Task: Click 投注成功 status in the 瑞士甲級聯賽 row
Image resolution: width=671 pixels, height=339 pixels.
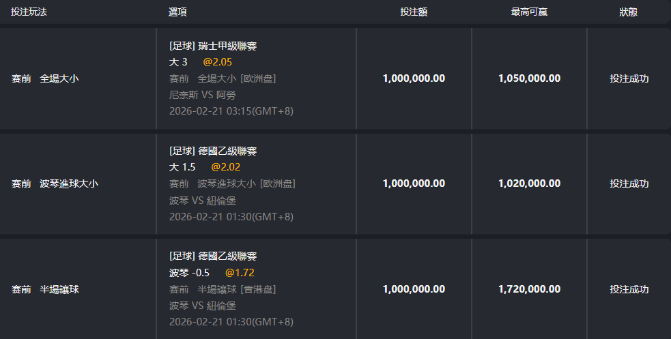Action: [629, 78]
